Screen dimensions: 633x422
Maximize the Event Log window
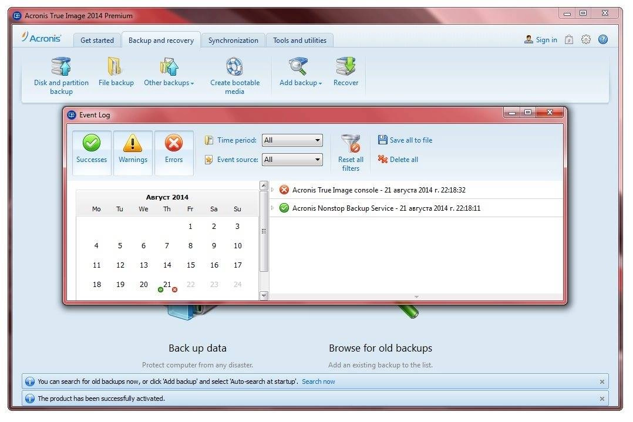[528, 112]
